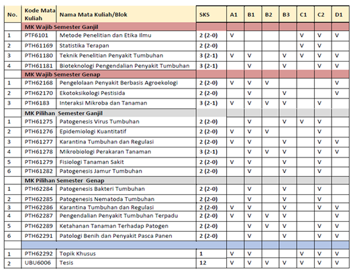Select the Tesis course name
This screenshot has width=353, height=272.
(x=66, y=263)
